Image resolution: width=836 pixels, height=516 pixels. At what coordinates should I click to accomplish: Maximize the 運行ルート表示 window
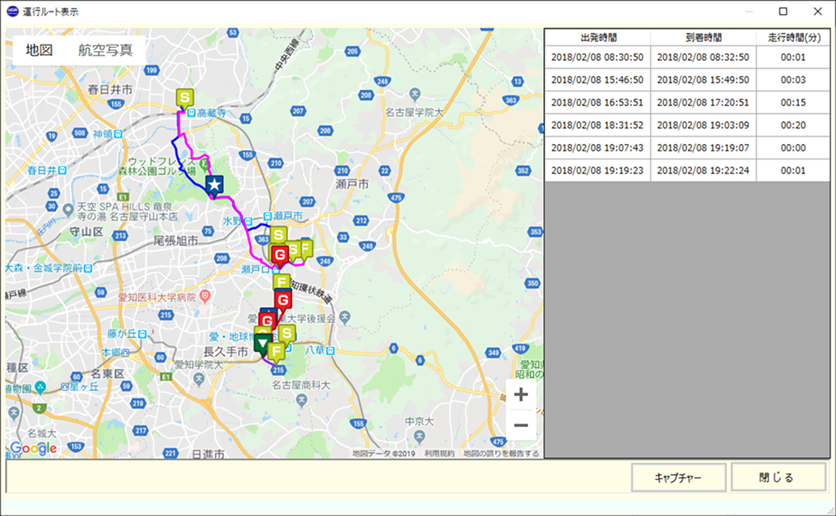pos(783,11)
